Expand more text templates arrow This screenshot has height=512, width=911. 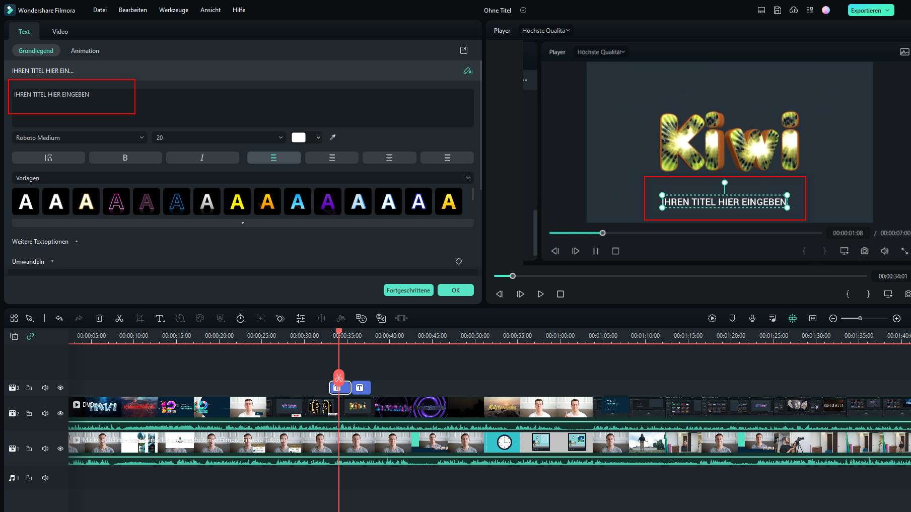point(243,223)
